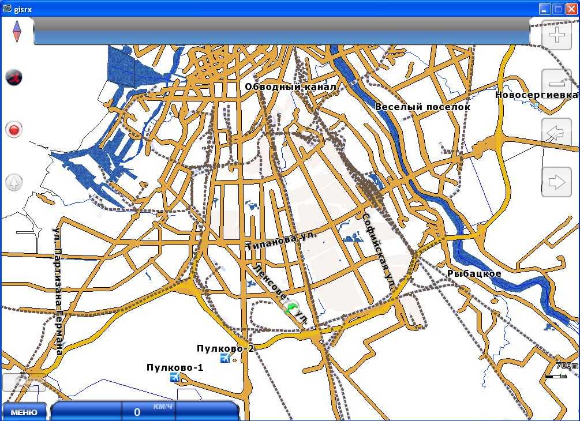Click the green position marker on the map

[x=292, y=309]
